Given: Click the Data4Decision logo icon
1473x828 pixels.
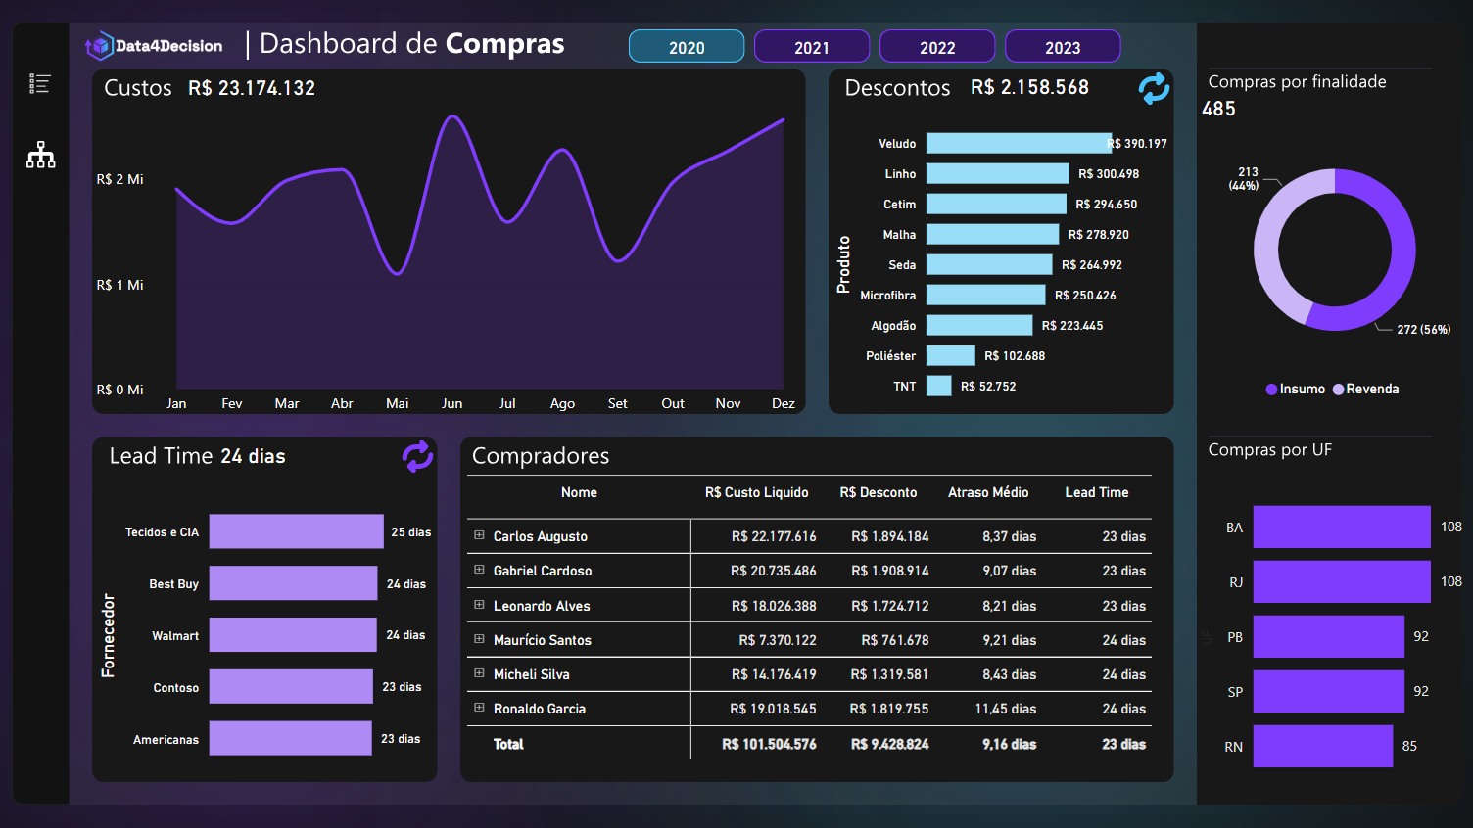Looking at the screenshot, I should (99, 46).
